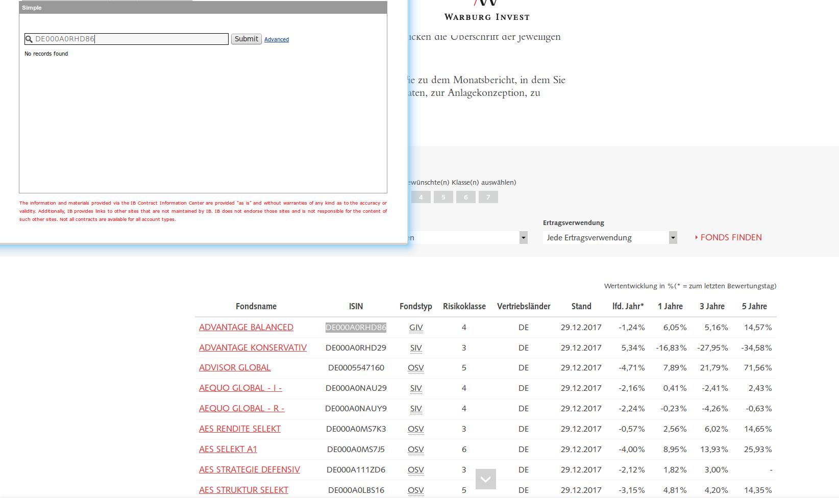Click the red arrow beside FONDS FINDEN
The width and height of the screenshot is (839, 498).
pyautogui.click(x=697, y=237)
